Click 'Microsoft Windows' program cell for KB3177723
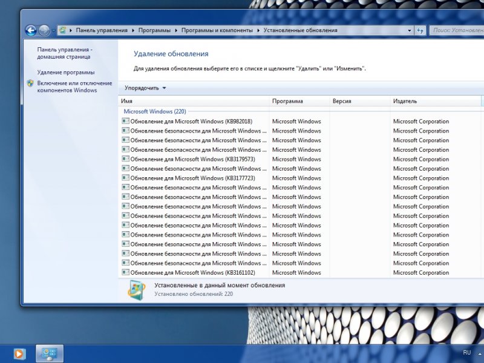This screenshot has height=363, width=484. (296, 178)
